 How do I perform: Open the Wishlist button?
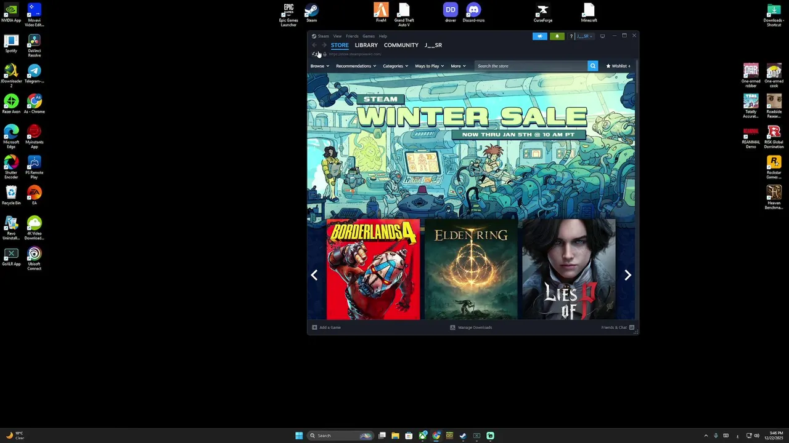pos(618,66)
